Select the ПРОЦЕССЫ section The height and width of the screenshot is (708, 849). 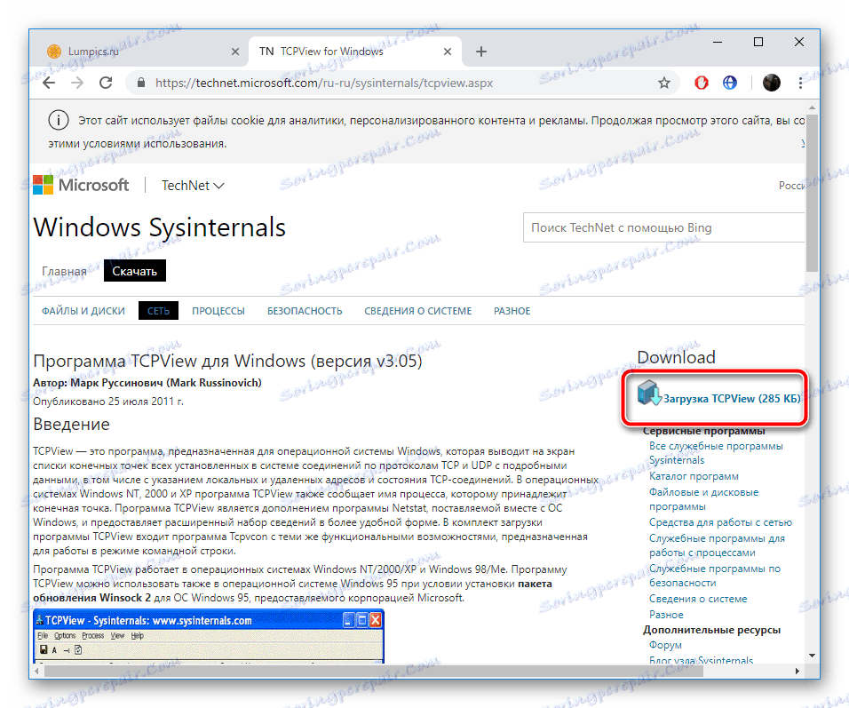coord(218,311)
